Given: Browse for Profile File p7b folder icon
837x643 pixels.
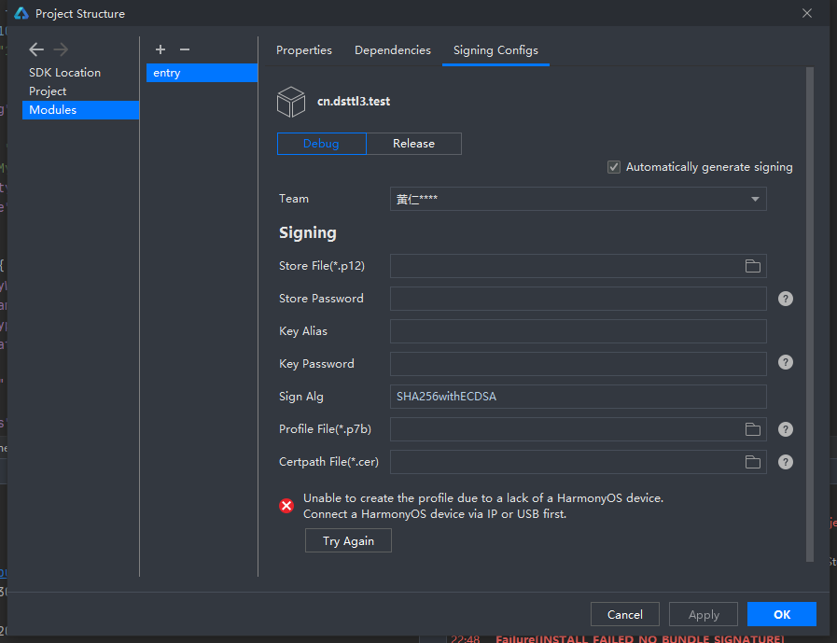Looking at the screenshot, I should (x=752, y=429).
